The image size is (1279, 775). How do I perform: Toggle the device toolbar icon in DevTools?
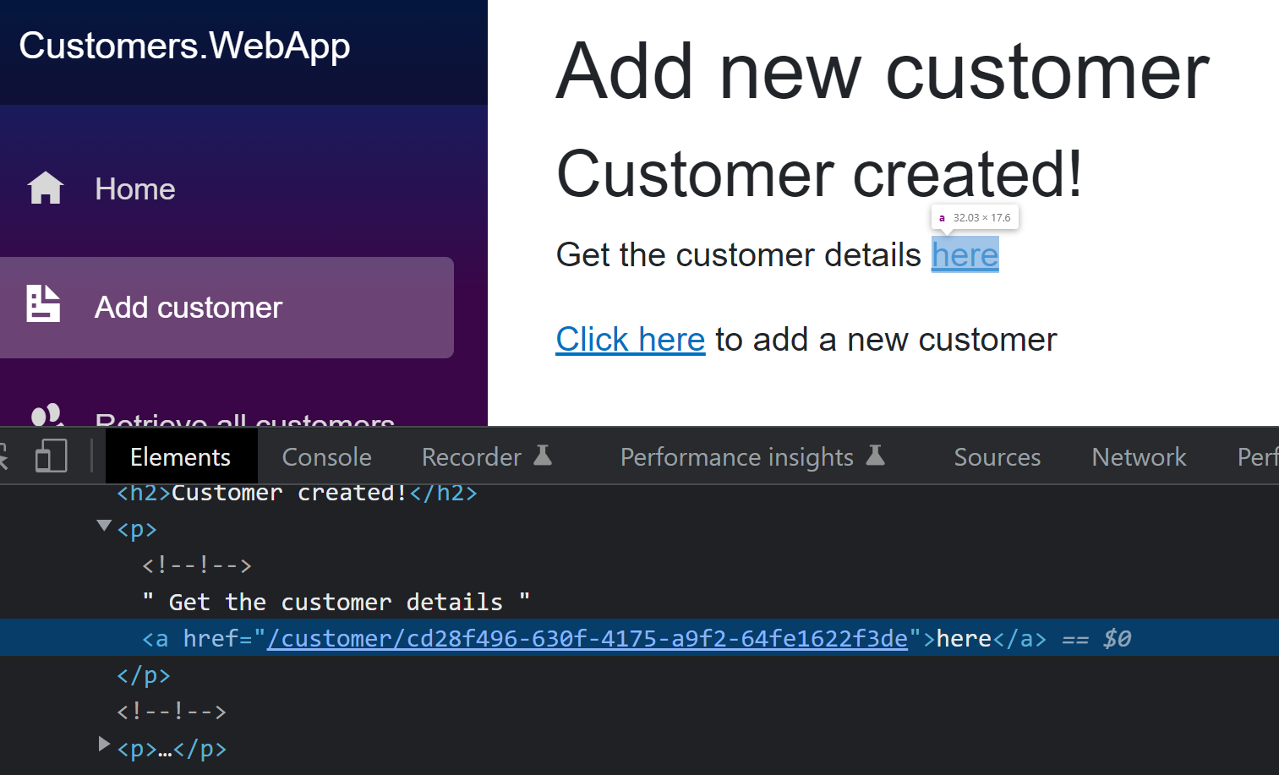pyautogui.click(x=51, y=456)
